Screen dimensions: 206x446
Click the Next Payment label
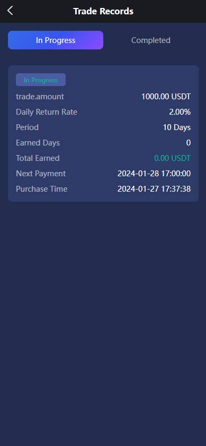point(41,174)
